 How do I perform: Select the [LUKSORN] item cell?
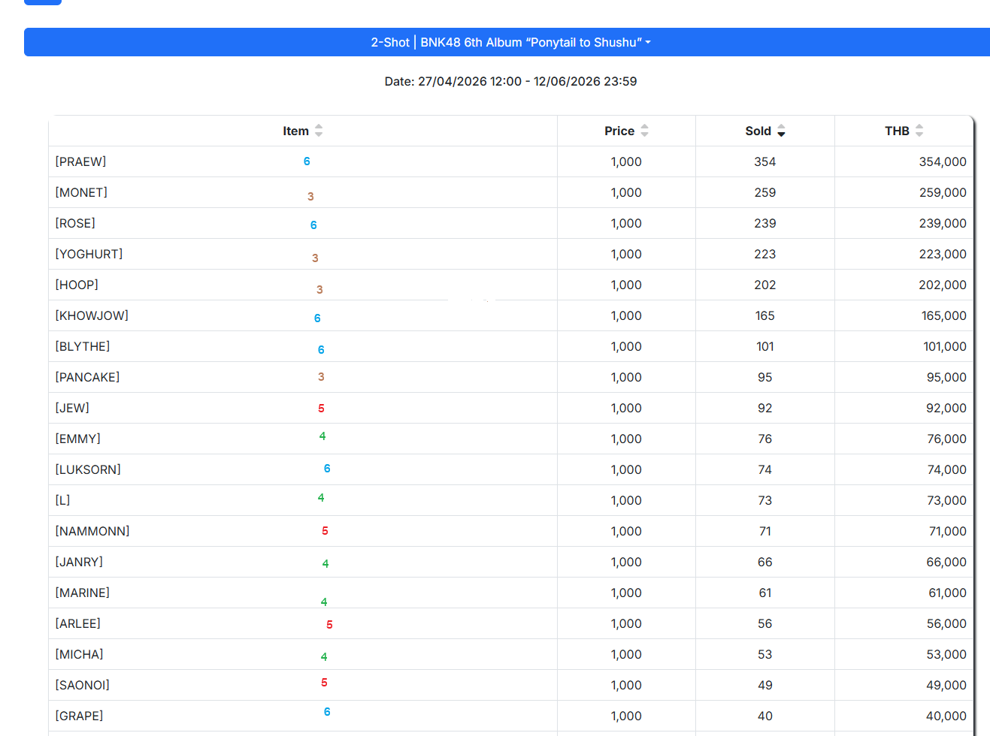coord(88,469)
